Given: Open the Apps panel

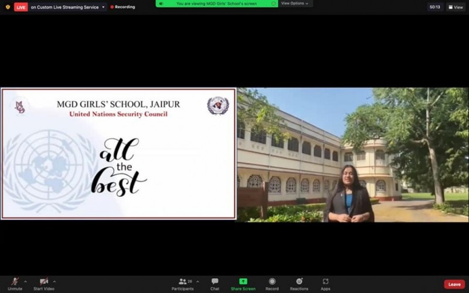Looking at the screenshot, I should tap(325, 284).
